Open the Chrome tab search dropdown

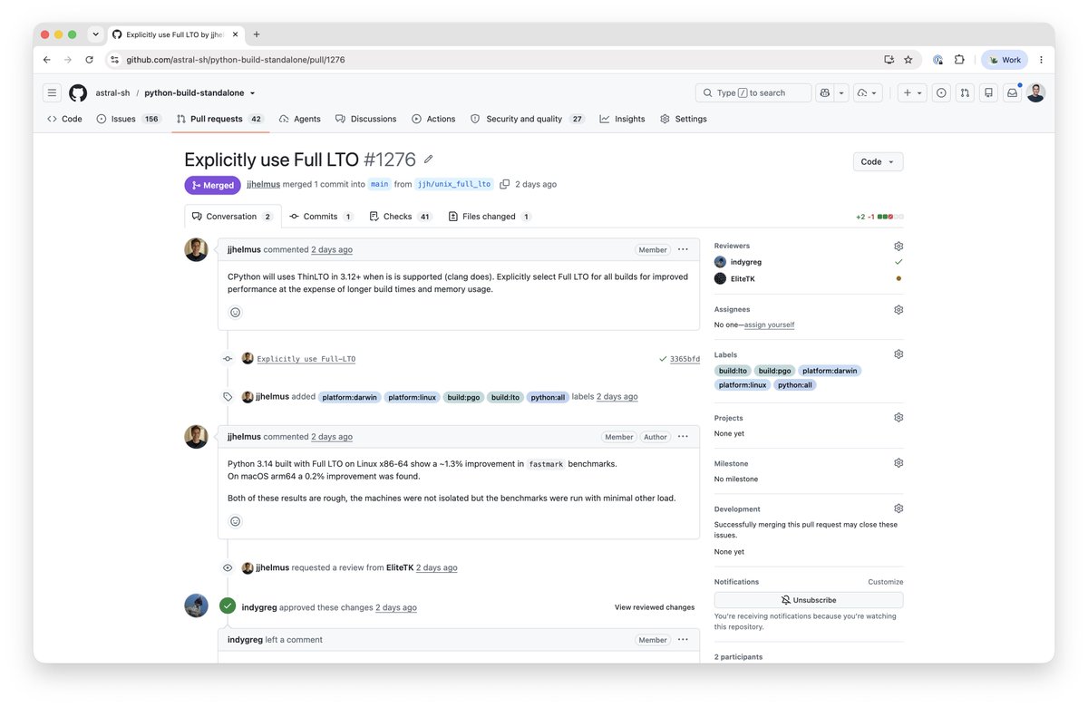click(95, 34)
